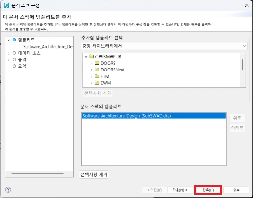Click the template folder tree vertical scrollbar
This screenshot has width=253, height=198.
tap(243, 65)
